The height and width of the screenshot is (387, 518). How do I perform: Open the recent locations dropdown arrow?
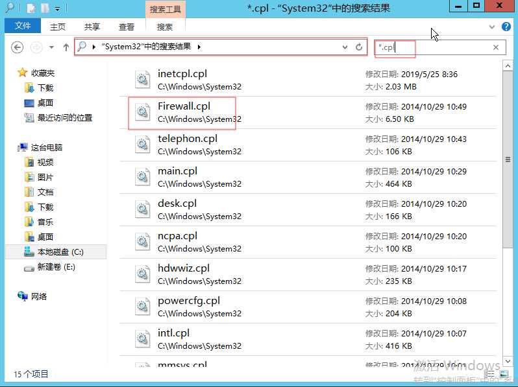[51, 47]
